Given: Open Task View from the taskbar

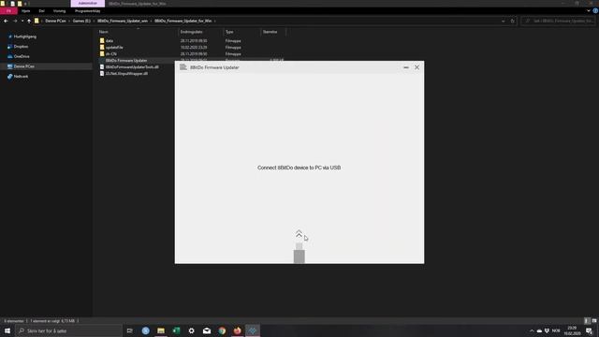Looking at the screenshot, I should pos(129,330).
